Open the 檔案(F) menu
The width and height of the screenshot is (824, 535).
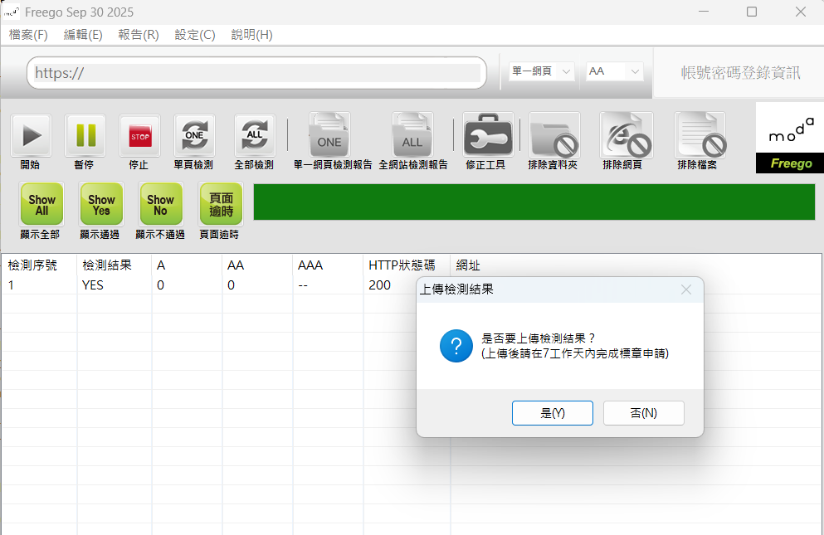point(28,35)
